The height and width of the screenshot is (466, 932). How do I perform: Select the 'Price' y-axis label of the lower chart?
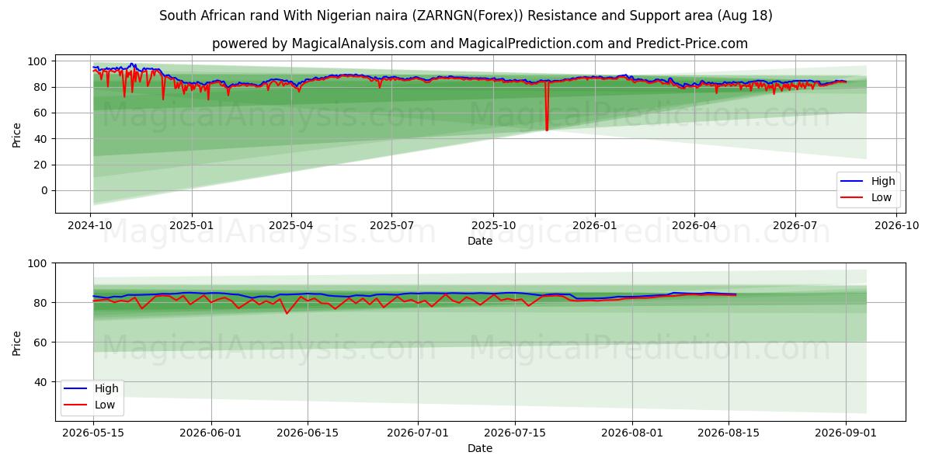pyautogui.click(x=17, y=343)
